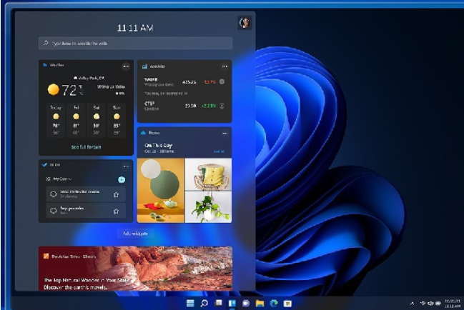Open the Weather widget options menu
This screenshot has width=464, height=310.
click(126, 66)
